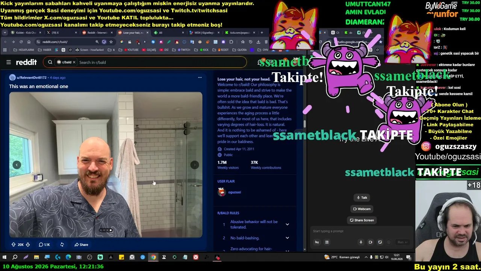Image resolution: width=481 pixels, height=271 pixels.
Task: Click the Run button in AI Studio
Action: [x=402, y=242]
